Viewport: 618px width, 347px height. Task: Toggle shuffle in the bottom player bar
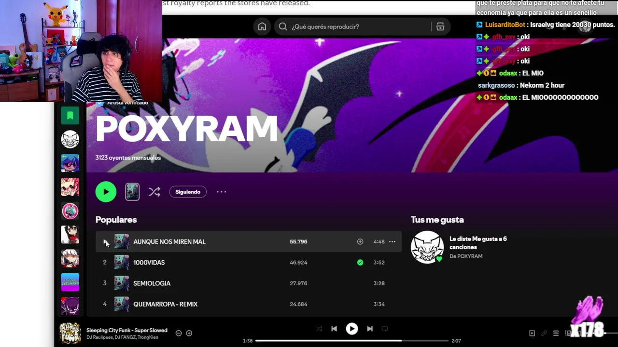pyautogui.click(x=319, y=329)
